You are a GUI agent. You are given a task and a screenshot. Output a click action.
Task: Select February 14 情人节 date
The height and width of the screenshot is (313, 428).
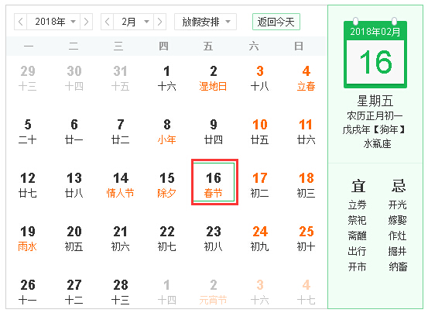[121, 185]
